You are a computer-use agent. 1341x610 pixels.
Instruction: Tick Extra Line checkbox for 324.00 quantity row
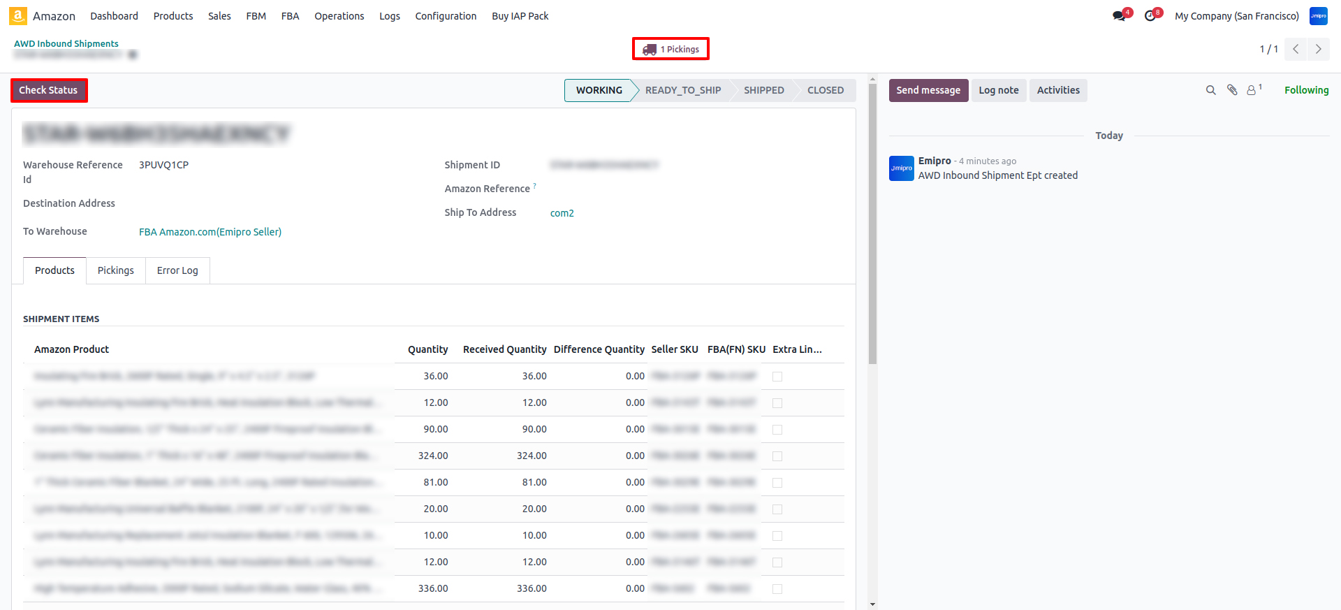point(777,456)
